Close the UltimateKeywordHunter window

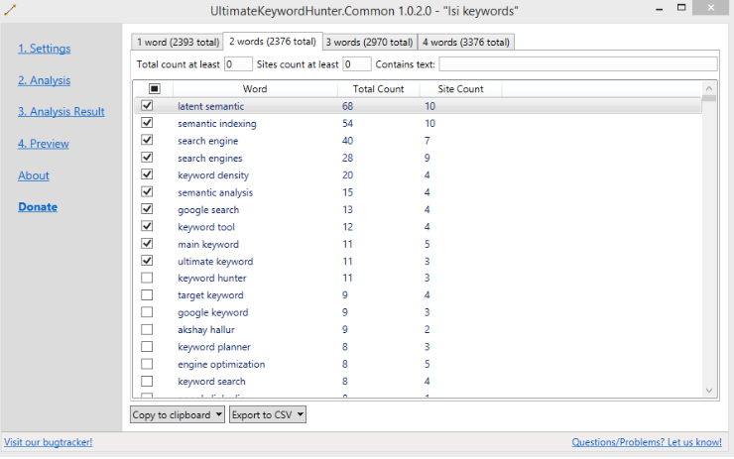click(x=710, y=8)
